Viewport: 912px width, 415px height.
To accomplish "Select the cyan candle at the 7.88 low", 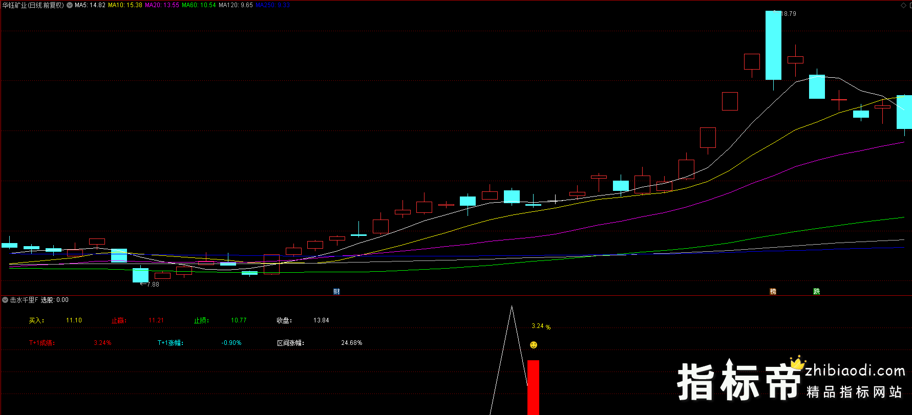I will [140, 275].
